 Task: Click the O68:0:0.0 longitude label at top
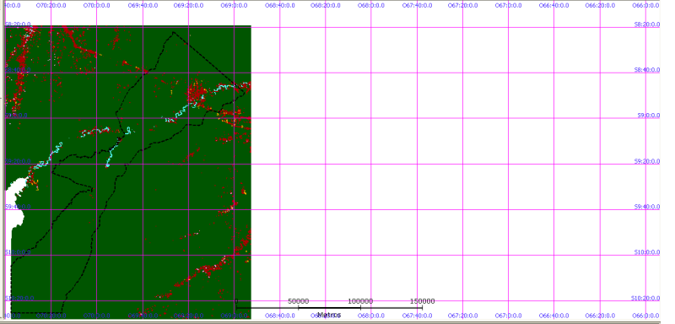[371, 6]
